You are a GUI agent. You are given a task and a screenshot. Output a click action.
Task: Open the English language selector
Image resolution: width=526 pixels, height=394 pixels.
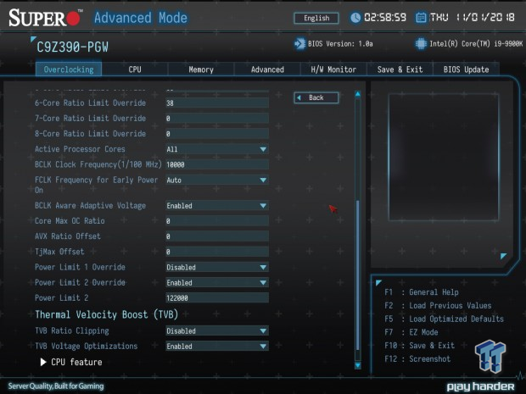coord(316,18)
